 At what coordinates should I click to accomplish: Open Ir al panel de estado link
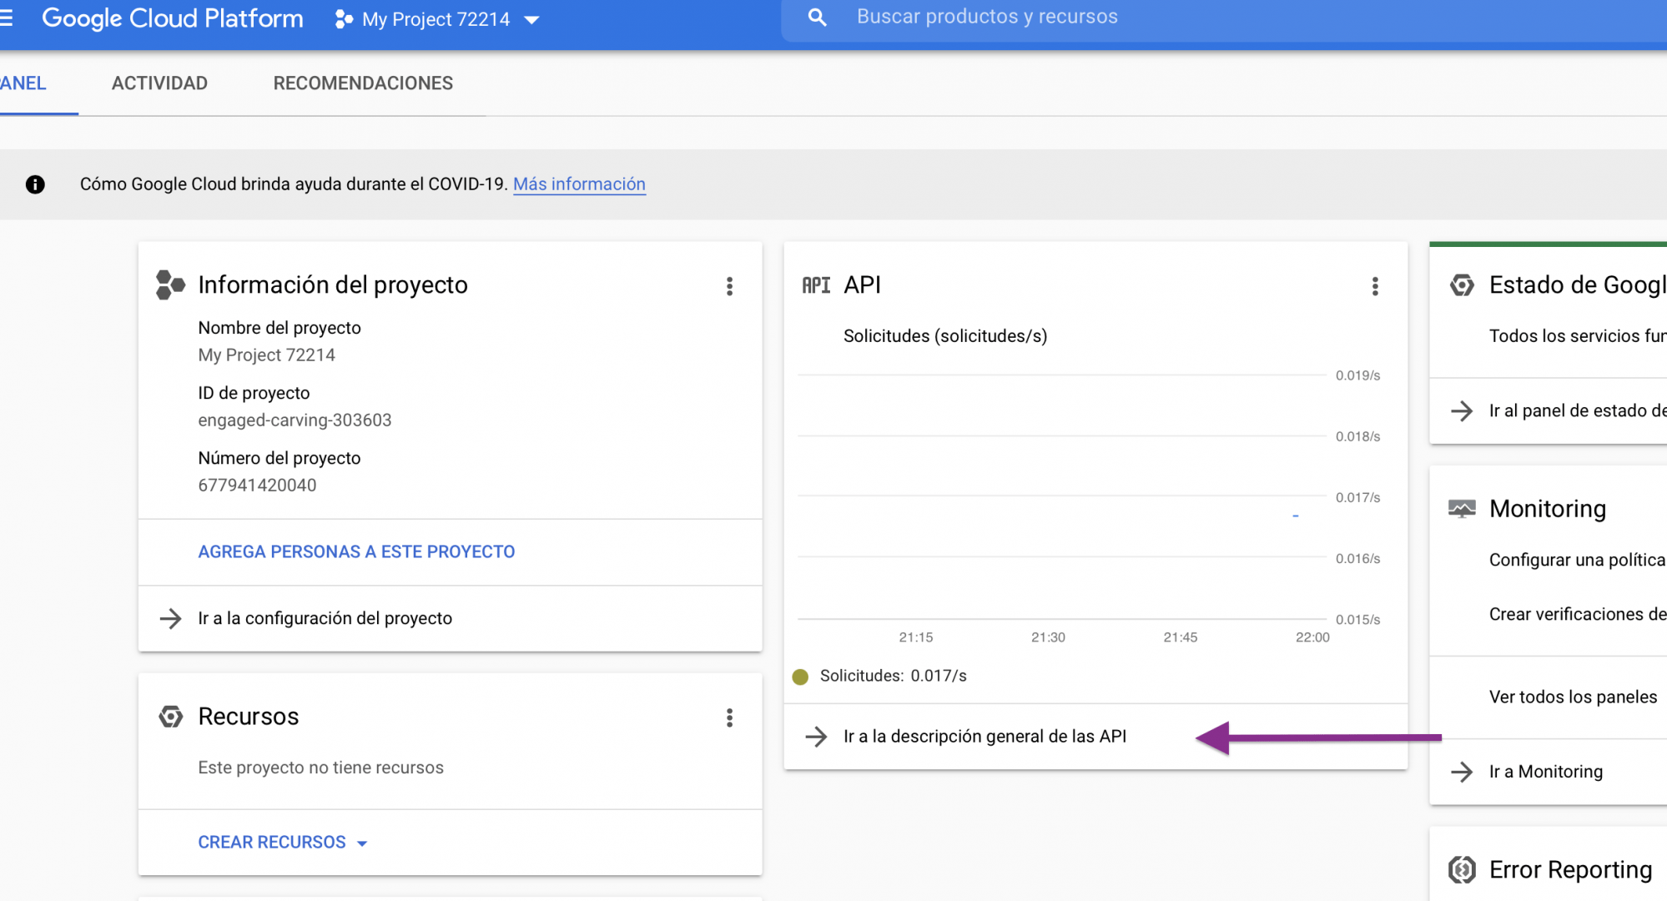(1578, 410)
